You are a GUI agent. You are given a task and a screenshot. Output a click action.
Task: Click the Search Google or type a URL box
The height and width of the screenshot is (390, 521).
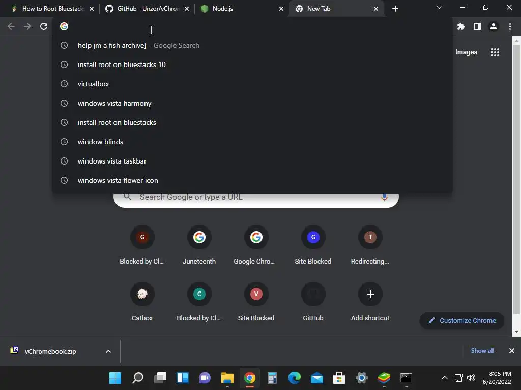point(256,200)
